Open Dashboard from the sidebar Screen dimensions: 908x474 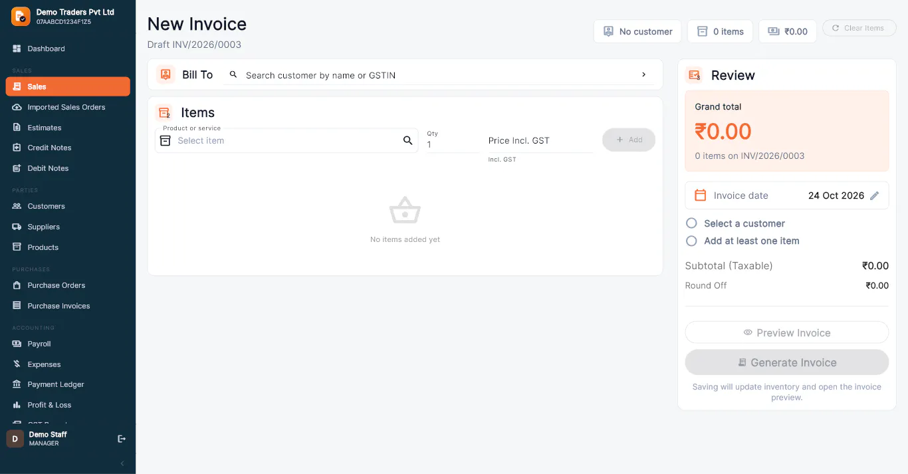coord(68,49)
